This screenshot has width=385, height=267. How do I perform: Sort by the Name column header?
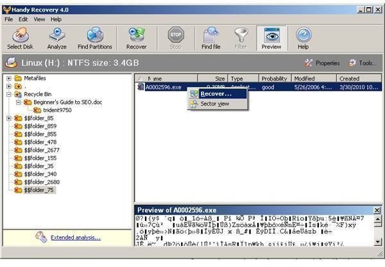[x=166, y=79]
